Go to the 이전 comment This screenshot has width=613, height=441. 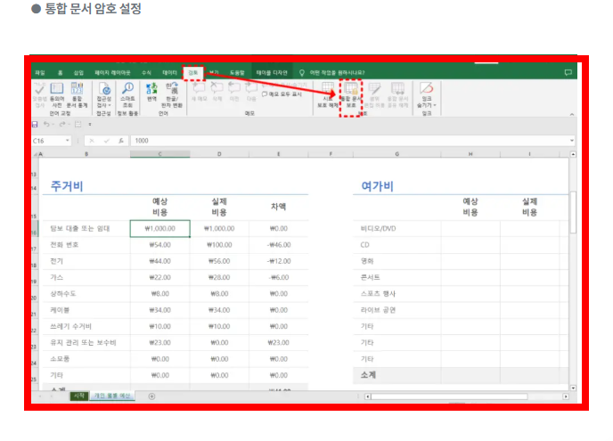coord(234,93)
